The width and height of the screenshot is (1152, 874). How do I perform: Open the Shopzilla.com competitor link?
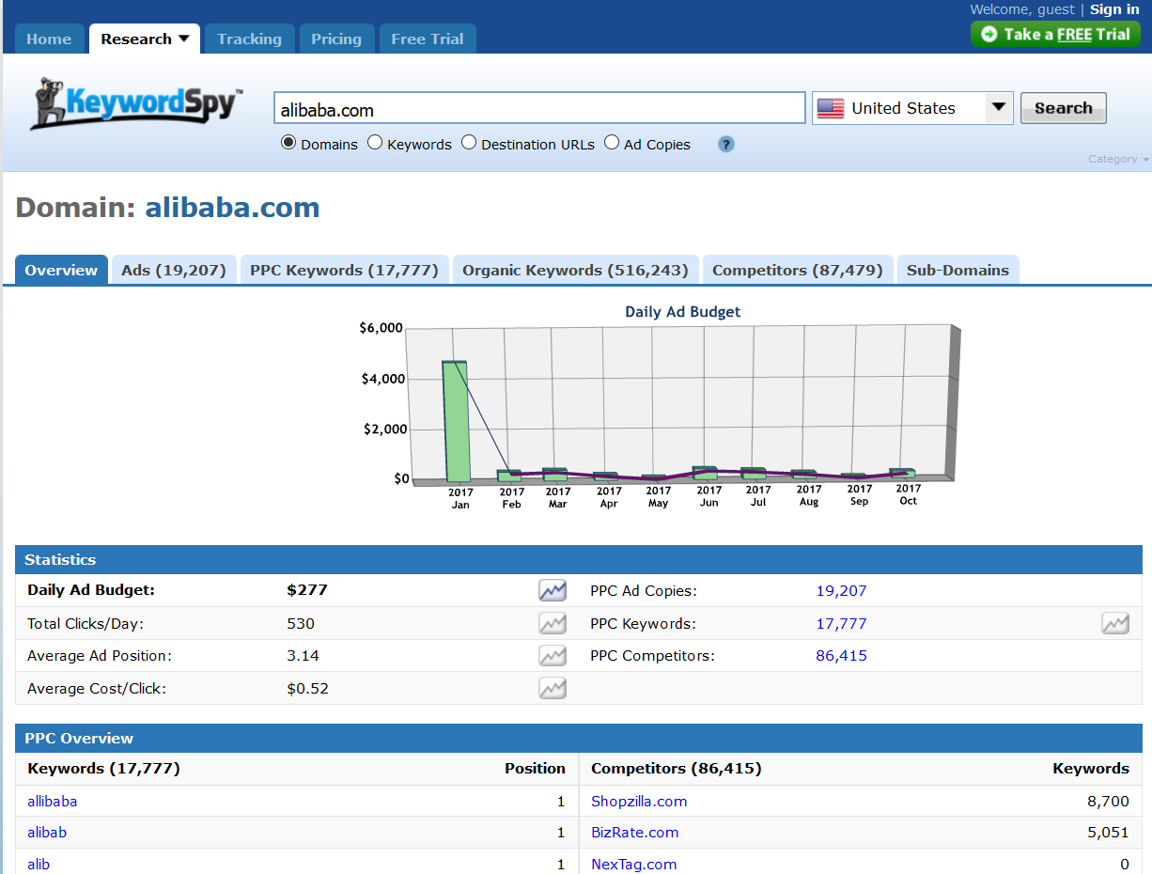tap(639, 802)
